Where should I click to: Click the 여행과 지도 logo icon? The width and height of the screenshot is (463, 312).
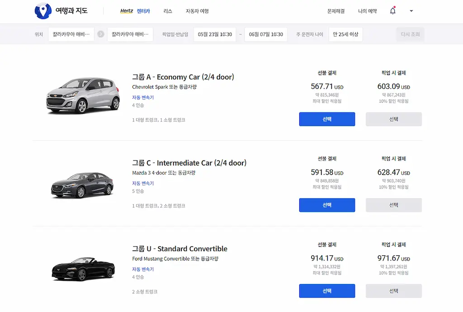tap(43, 10)
